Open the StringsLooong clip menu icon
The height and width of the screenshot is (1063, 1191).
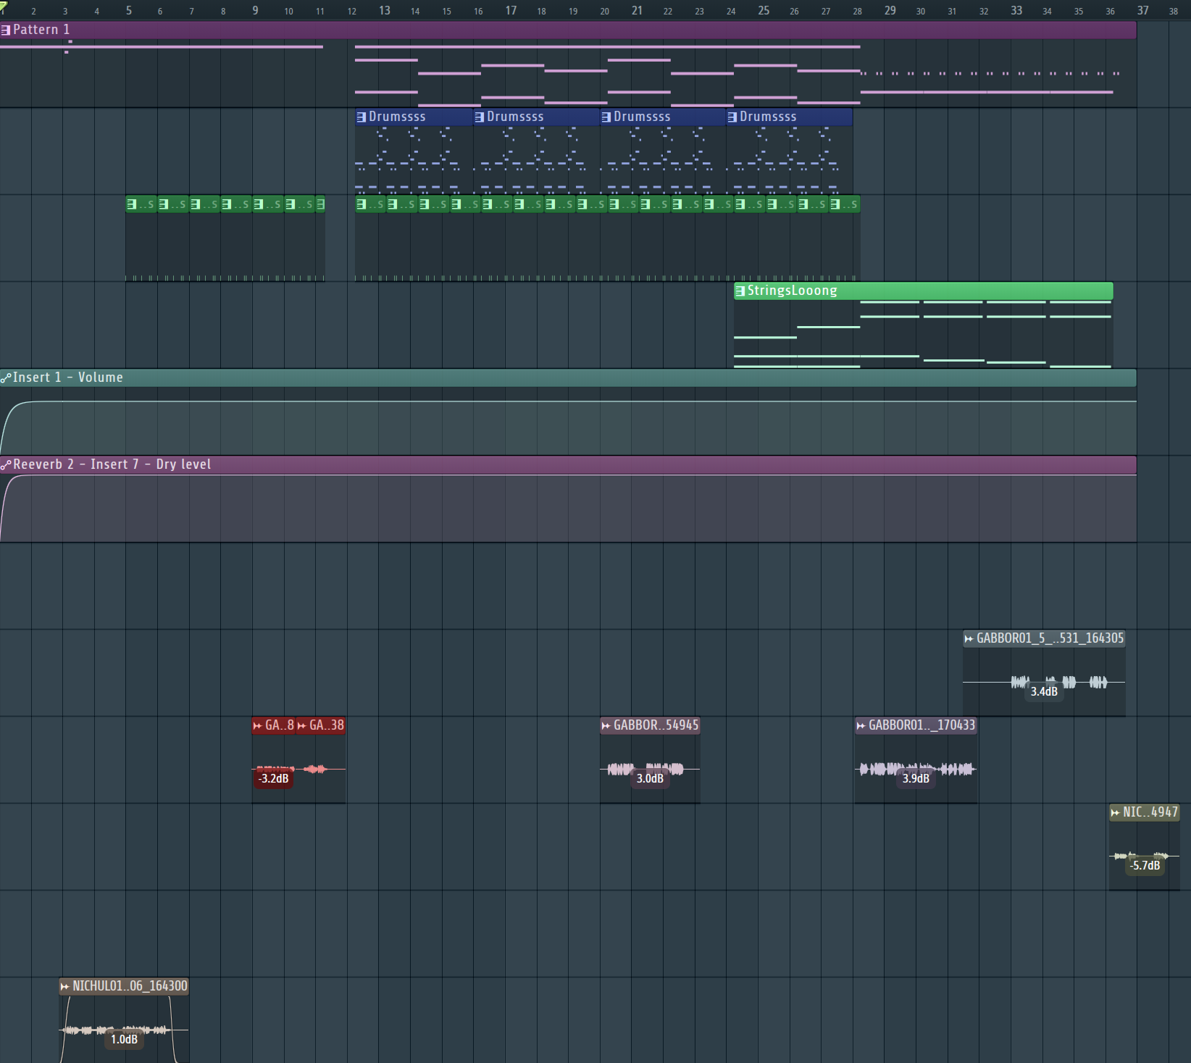[x=740, y=291]
